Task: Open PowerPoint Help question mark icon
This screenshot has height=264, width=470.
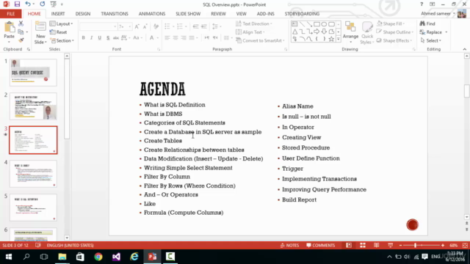Action: click(x=422, y=4)
